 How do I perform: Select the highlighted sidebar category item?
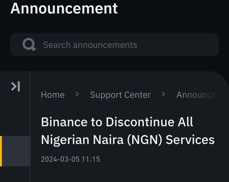pos(15,151)
